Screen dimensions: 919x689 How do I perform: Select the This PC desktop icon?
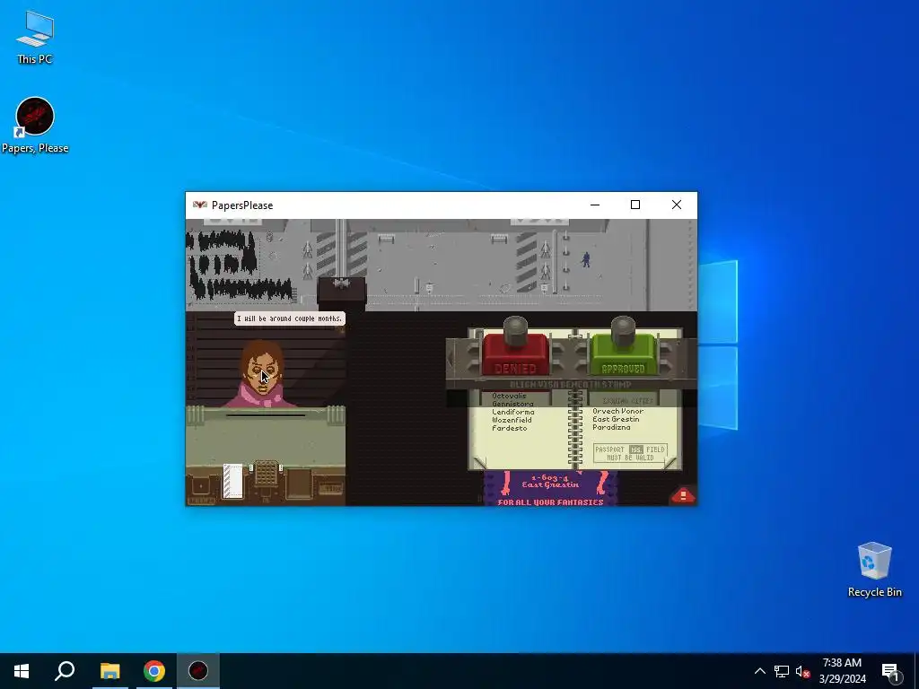tap(35, 38)
